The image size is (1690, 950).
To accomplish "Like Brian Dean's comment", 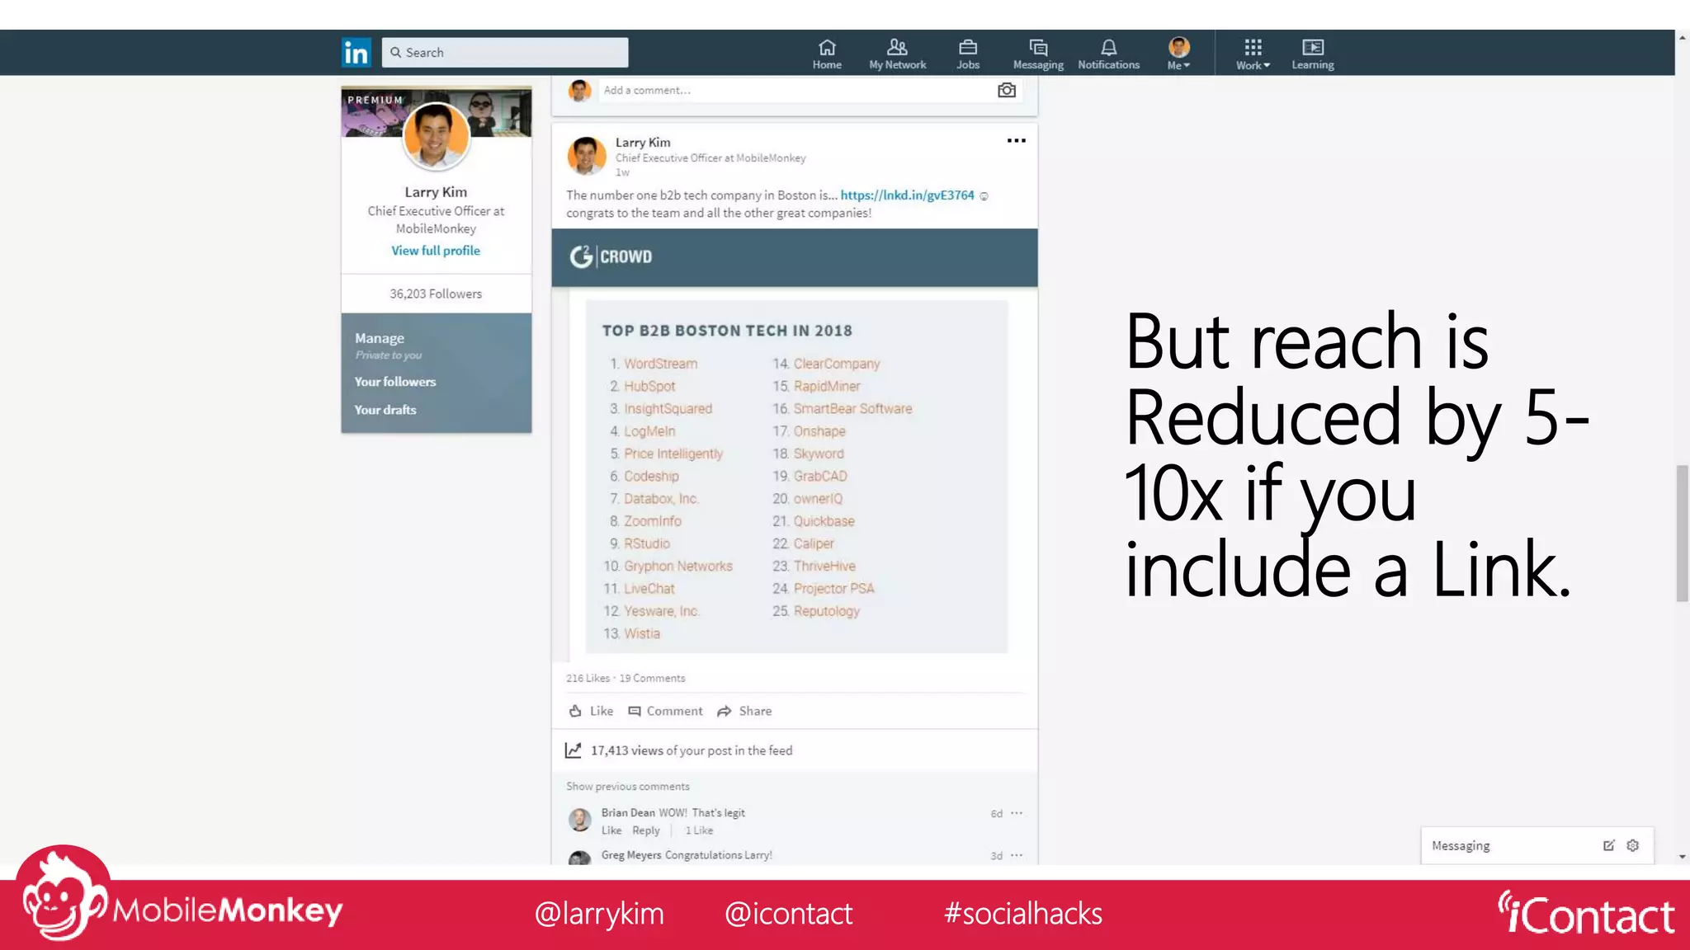I will (x=611, y=830).
